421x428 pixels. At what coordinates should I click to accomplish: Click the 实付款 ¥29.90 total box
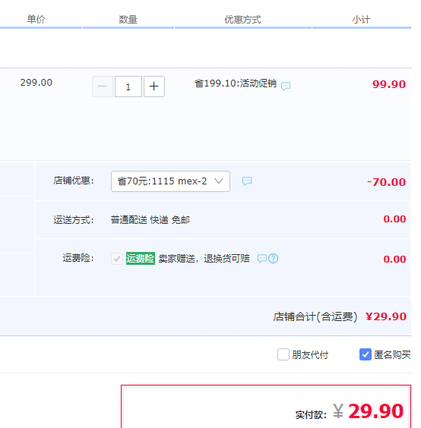(x=266, y=407)
